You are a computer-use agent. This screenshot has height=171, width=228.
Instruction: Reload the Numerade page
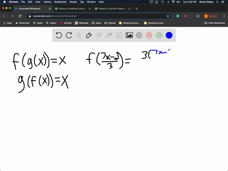tap(20, 16)
